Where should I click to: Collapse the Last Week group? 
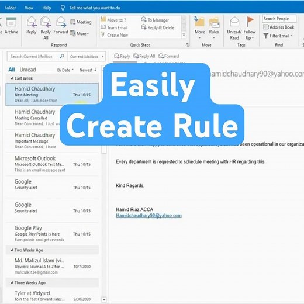pos(12,78)
